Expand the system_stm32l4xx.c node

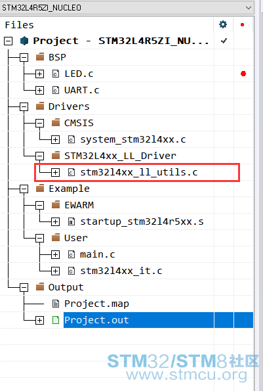[55, 139]
